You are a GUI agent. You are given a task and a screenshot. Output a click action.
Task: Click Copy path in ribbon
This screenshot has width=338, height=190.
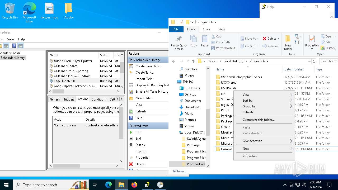click(x=220, y=42)
